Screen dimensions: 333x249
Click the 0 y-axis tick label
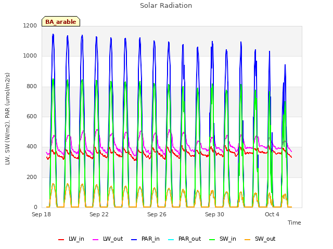pyautogui.click(x=35, y=208)
